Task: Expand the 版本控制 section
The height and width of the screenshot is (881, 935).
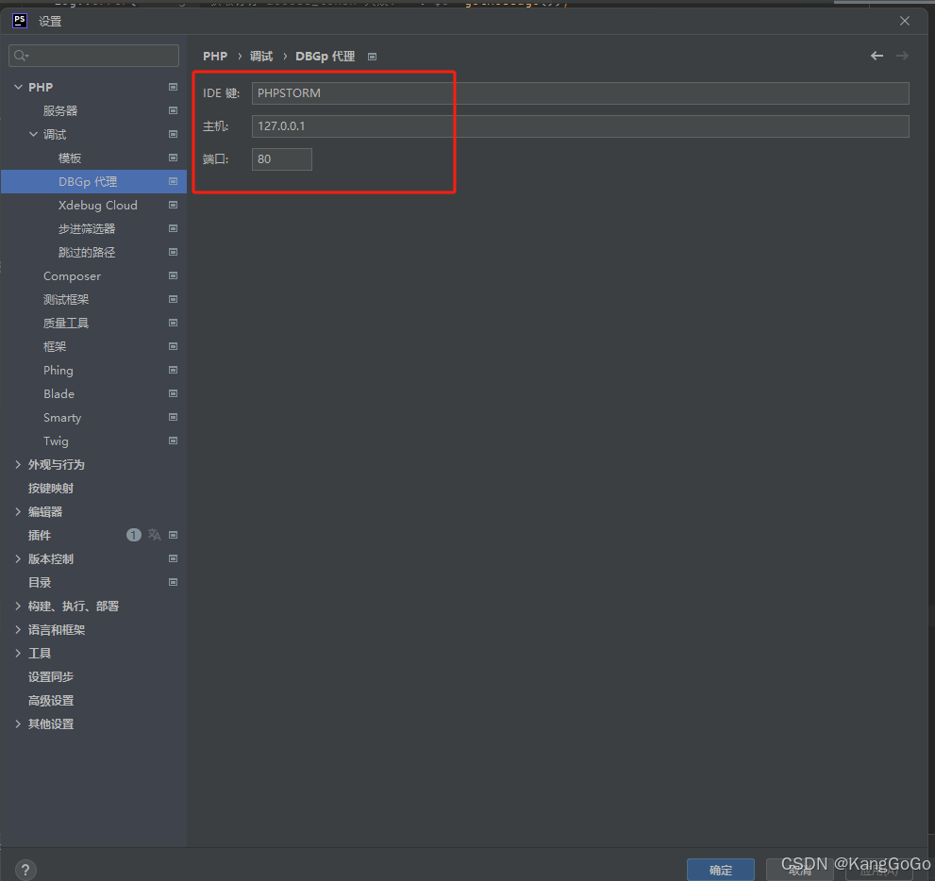Action: (18, 558)
